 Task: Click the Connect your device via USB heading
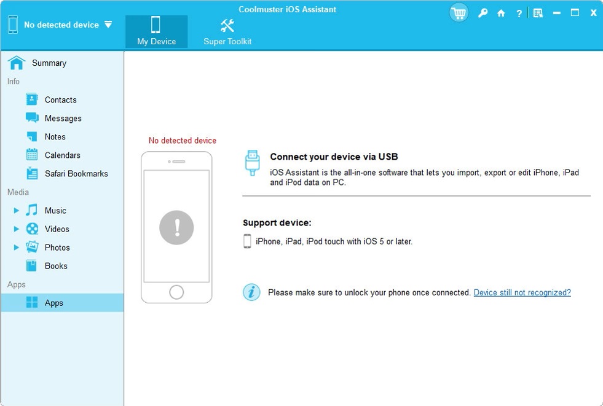334,157
